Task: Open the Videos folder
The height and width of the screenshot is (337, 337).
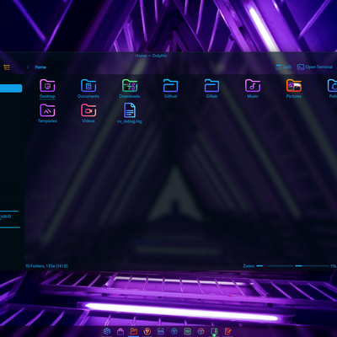Action: pyautogui.click(x=88, y=113)
